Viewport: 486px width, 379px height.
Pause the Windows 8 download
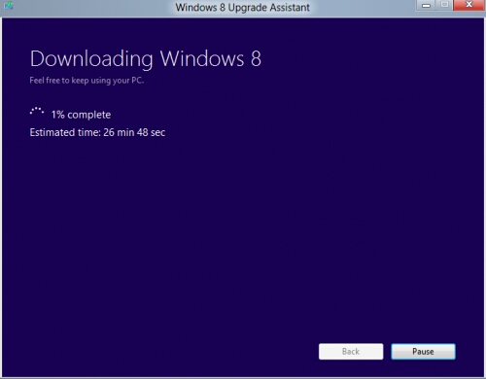click(423, 352)
